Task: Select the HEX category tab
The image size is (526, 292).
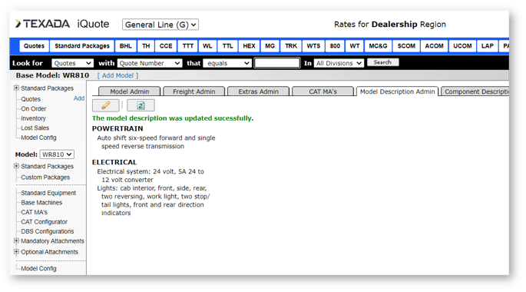Action: [x=249, y=46]
